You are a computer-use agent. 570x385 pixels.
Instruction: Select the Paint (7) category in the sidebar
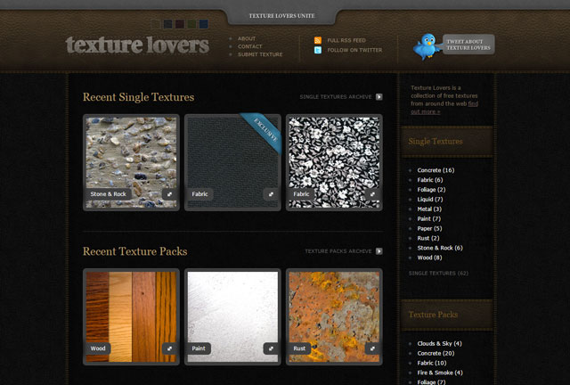(x=429, y=218)
